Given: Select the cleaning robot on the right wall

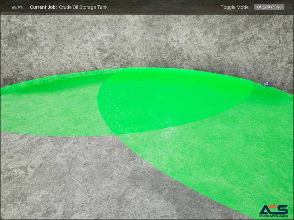Looking at the screenshot, I should pyautogui.click(x=266, y=84).
